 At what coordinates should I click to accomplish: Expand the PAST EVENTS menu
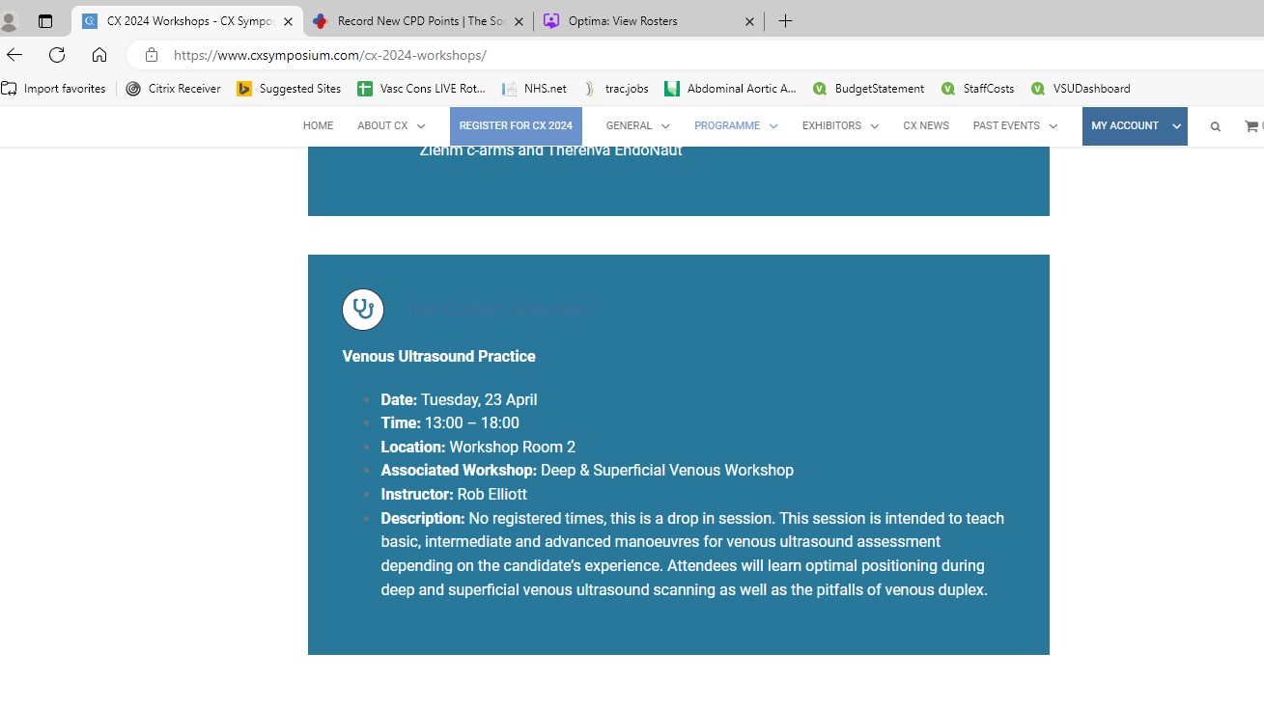point(1014,126)
